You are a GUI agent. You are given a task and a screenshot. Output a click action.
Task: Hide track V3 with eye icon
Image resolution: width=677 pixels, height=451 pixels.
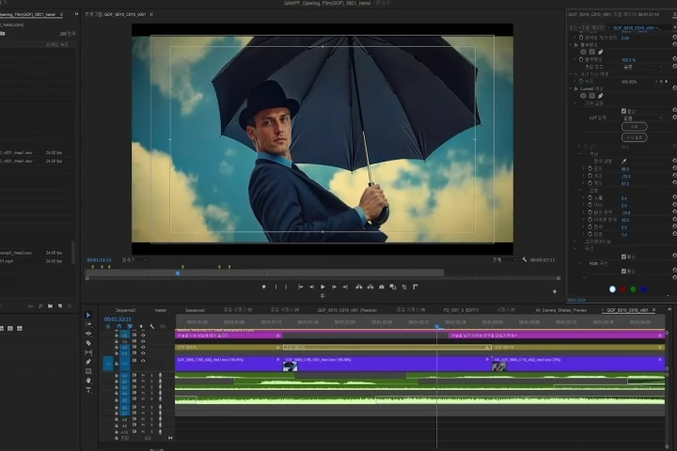pyautogui.click(x=143, y=348)
